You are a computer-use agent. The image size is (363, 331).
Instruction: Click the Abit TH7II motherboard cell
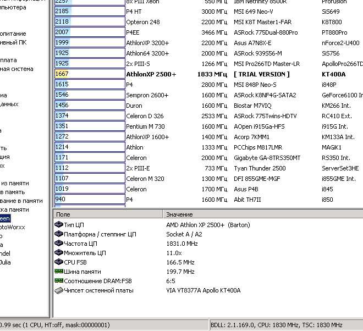pos(248,200)
